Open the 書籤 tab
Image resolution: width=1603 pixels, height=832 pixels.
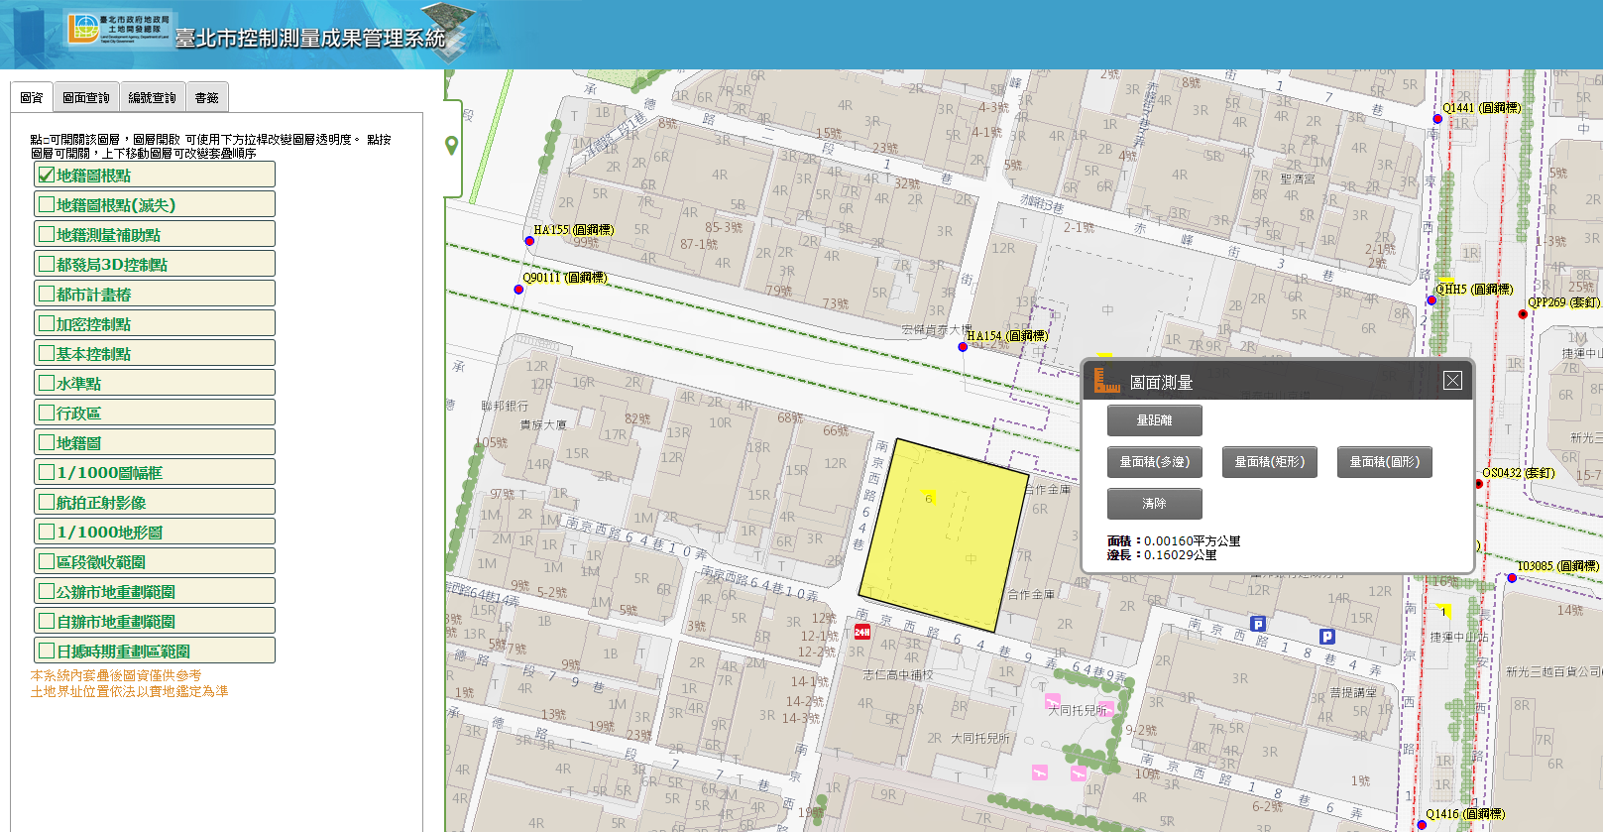click(206, 98)
